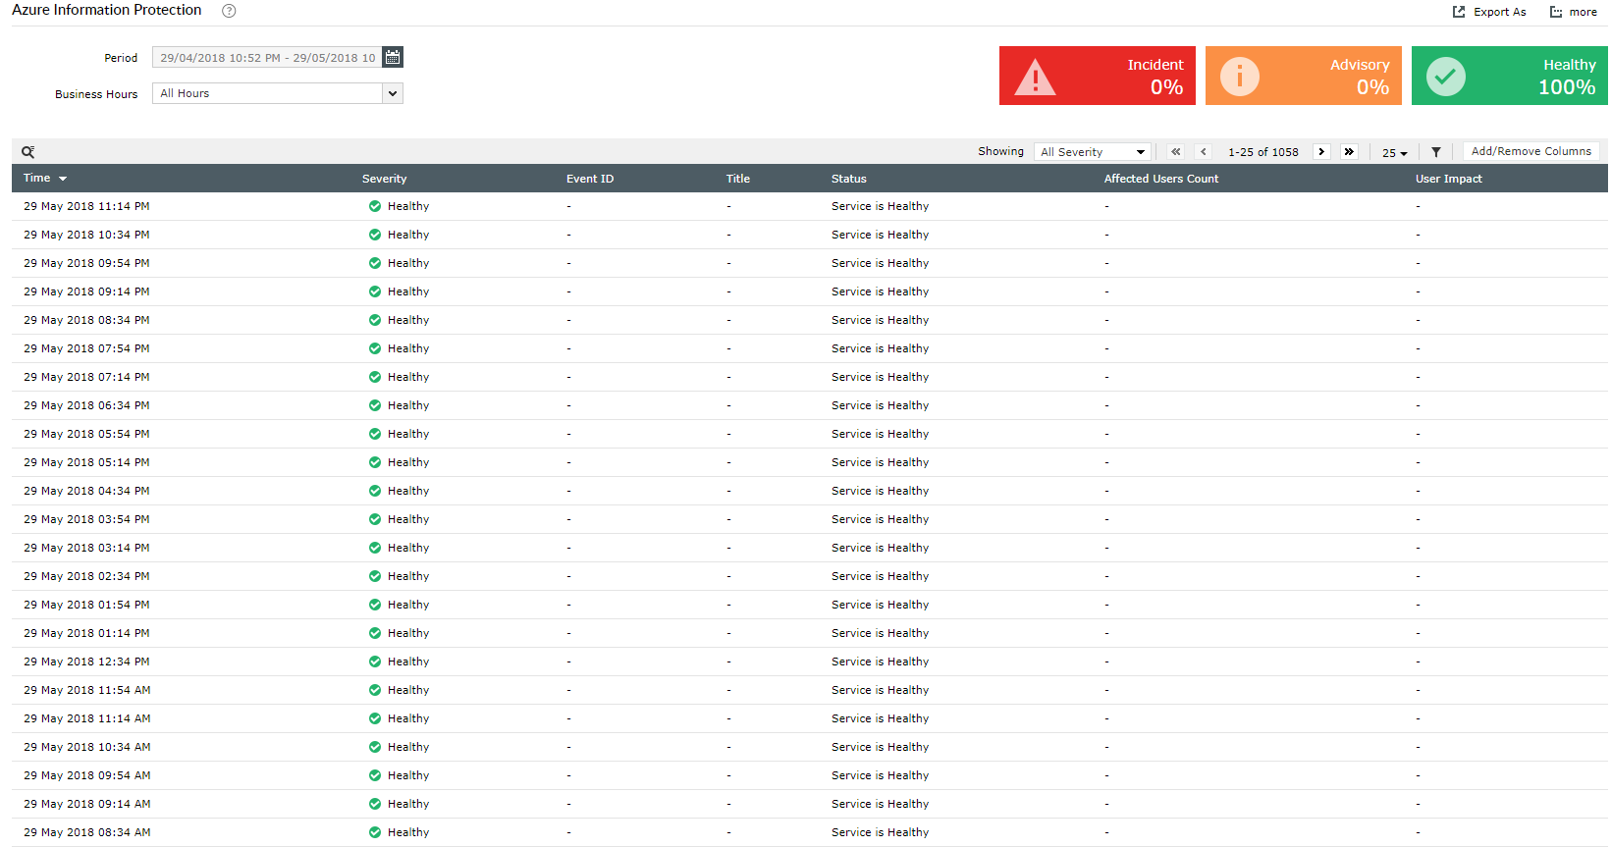The image size is (1611, 847).
Task: Select the 29 May 2018 11:54 AM row
Action: pos(810,690)
